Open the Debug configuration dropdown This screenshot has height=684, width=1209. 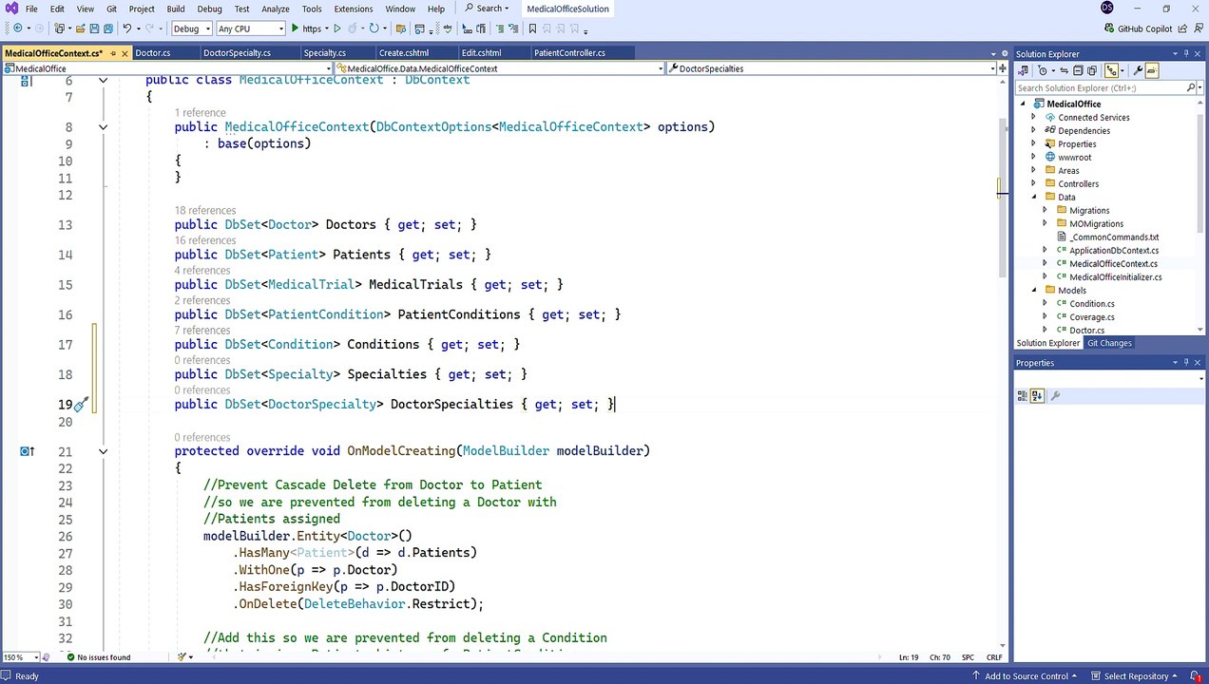[192, 28]
